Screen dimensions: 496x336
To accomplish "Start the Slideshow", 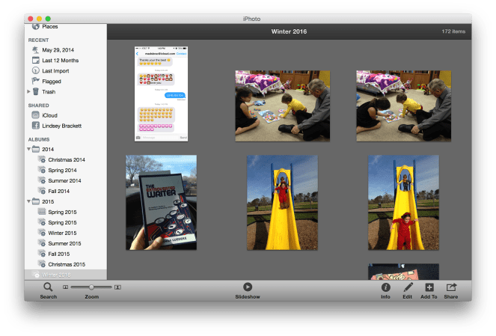I will point(248,287).
